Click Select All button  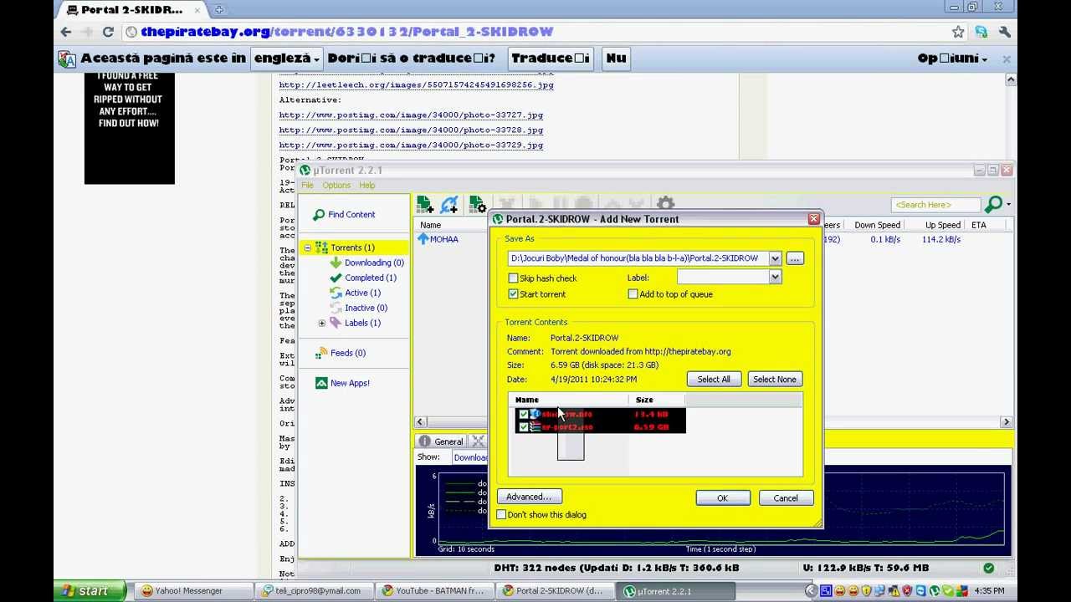(714, 380)
